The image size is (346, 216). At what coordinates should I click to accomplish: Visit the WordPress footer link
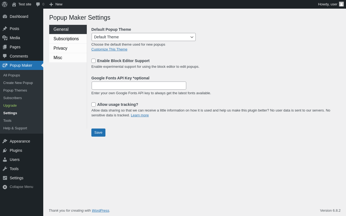101,211
